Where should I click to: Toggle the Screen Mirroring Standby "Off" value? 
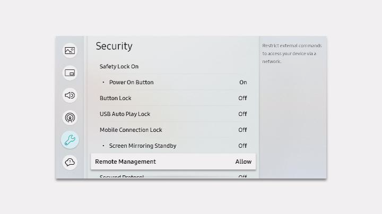coord(242,146)
